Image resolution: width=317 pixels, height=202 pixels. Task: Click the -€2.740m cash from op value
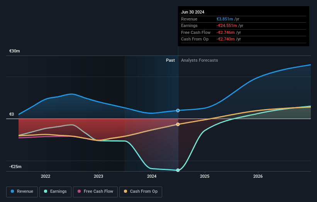225,39
